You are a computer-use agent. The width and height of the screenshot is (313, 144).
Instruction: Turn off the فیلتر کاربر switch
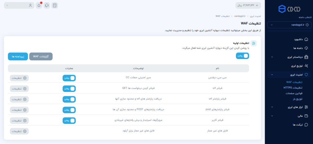pyautogui.click(x=69, y=121)
